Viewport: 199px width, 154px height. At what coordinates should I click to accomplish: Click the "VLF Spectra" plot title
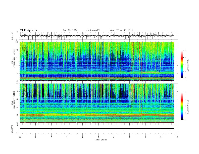pos(28,30)
